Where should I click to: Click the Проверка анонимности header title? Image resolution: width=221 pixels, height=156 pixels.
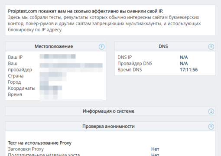(x=108, y=127)
